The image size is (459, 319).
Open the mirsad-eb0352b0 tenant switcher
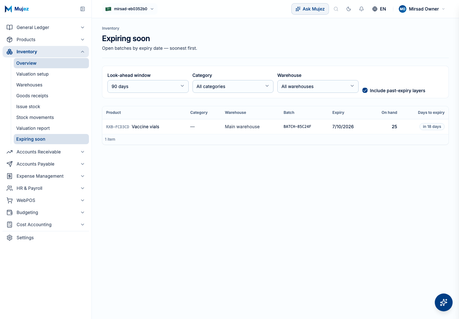point(130,9)
